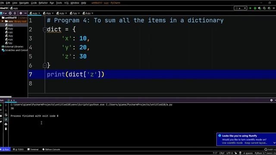This screenshot has width=276, height=155.
Task: Select the untitled10 project root folder
Action: click(9, 18)
